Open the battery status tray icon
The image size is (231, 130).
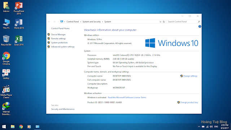click(x=203, y=127)
